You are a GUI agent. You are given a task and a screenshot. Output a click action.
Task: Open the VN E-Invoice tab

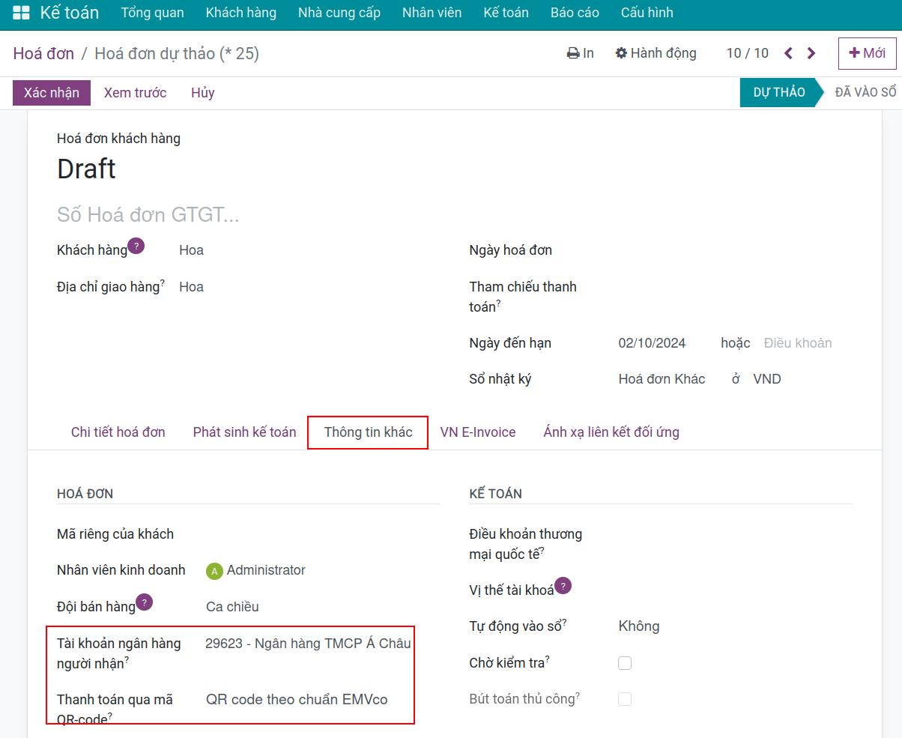[478, 432]
